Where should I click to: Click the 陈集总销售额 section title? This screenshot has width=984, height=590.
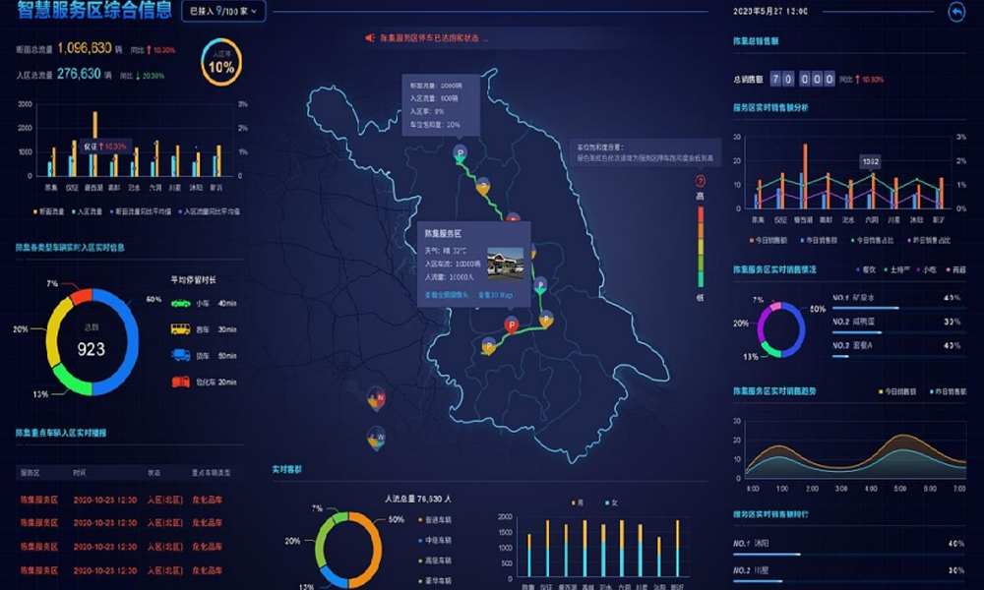pos(756,41)
